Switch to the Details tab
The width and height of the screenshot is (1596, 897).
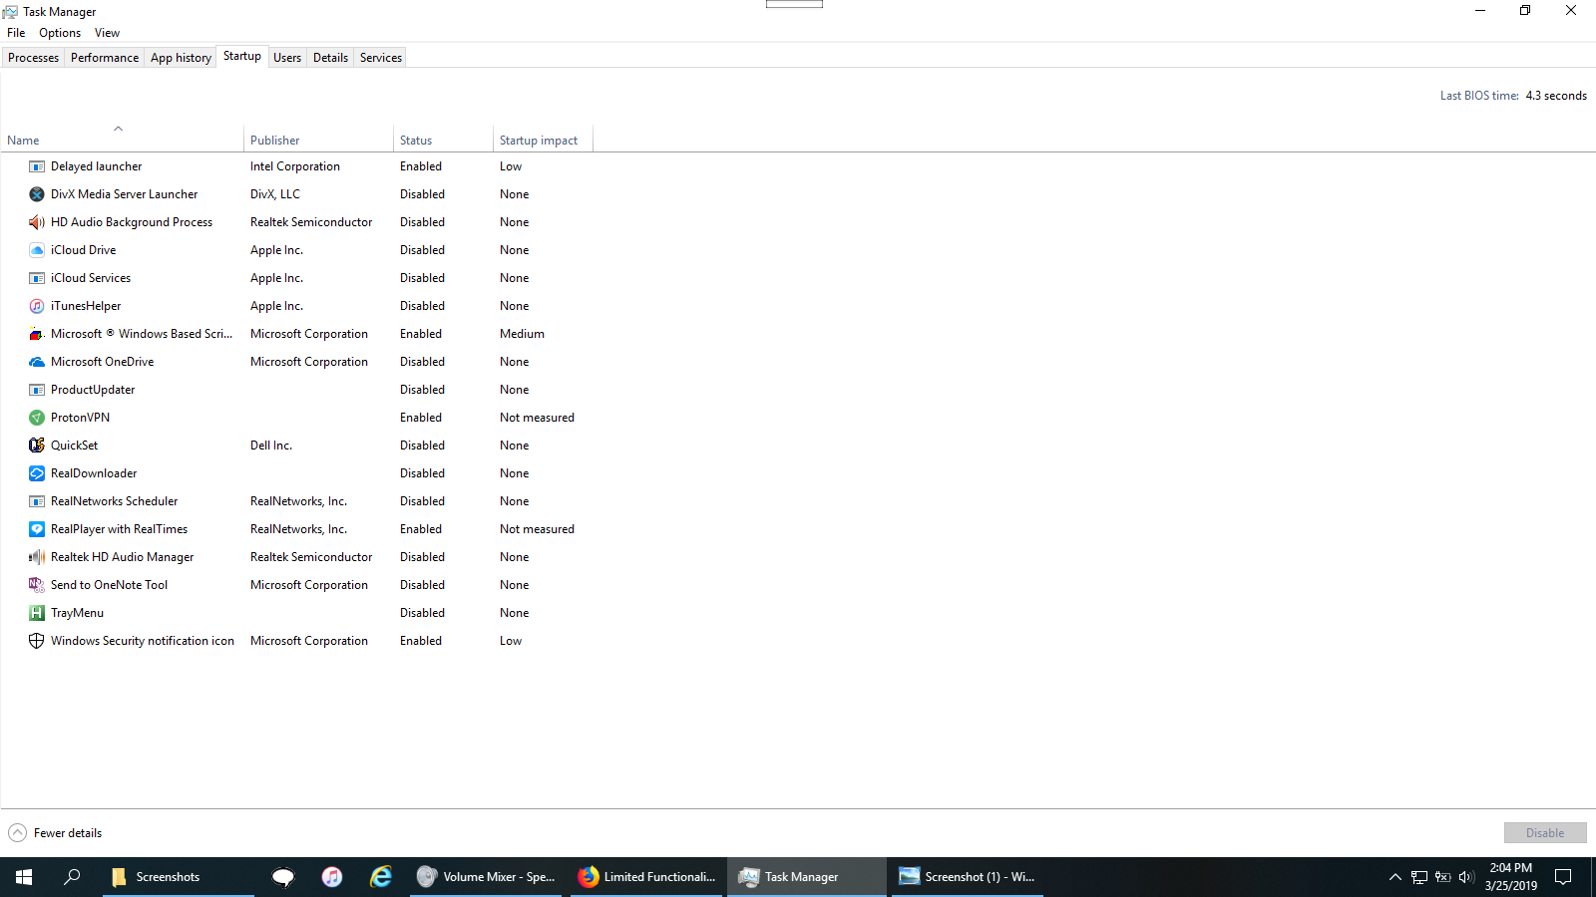(x=330, y=58)
